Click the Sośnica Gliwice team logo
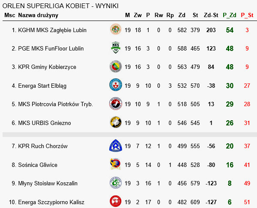 (x=116, y=165)
